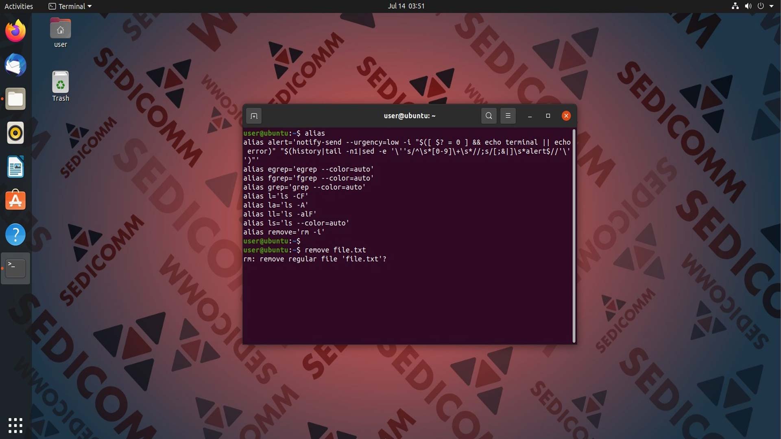Click the line "alias egrep='egrep --color=auto'"
Image resolution: width=781 pixels, height=439 pixels.
point(308,169)
